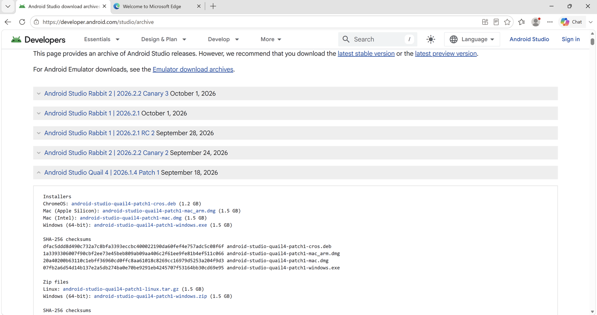Click the mac.dmg SHA-256 checksum line

186,260
